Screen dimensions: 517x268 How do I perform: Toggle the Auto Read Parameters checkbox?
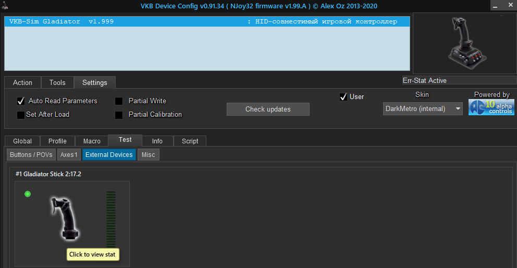(x=21, y=101)
